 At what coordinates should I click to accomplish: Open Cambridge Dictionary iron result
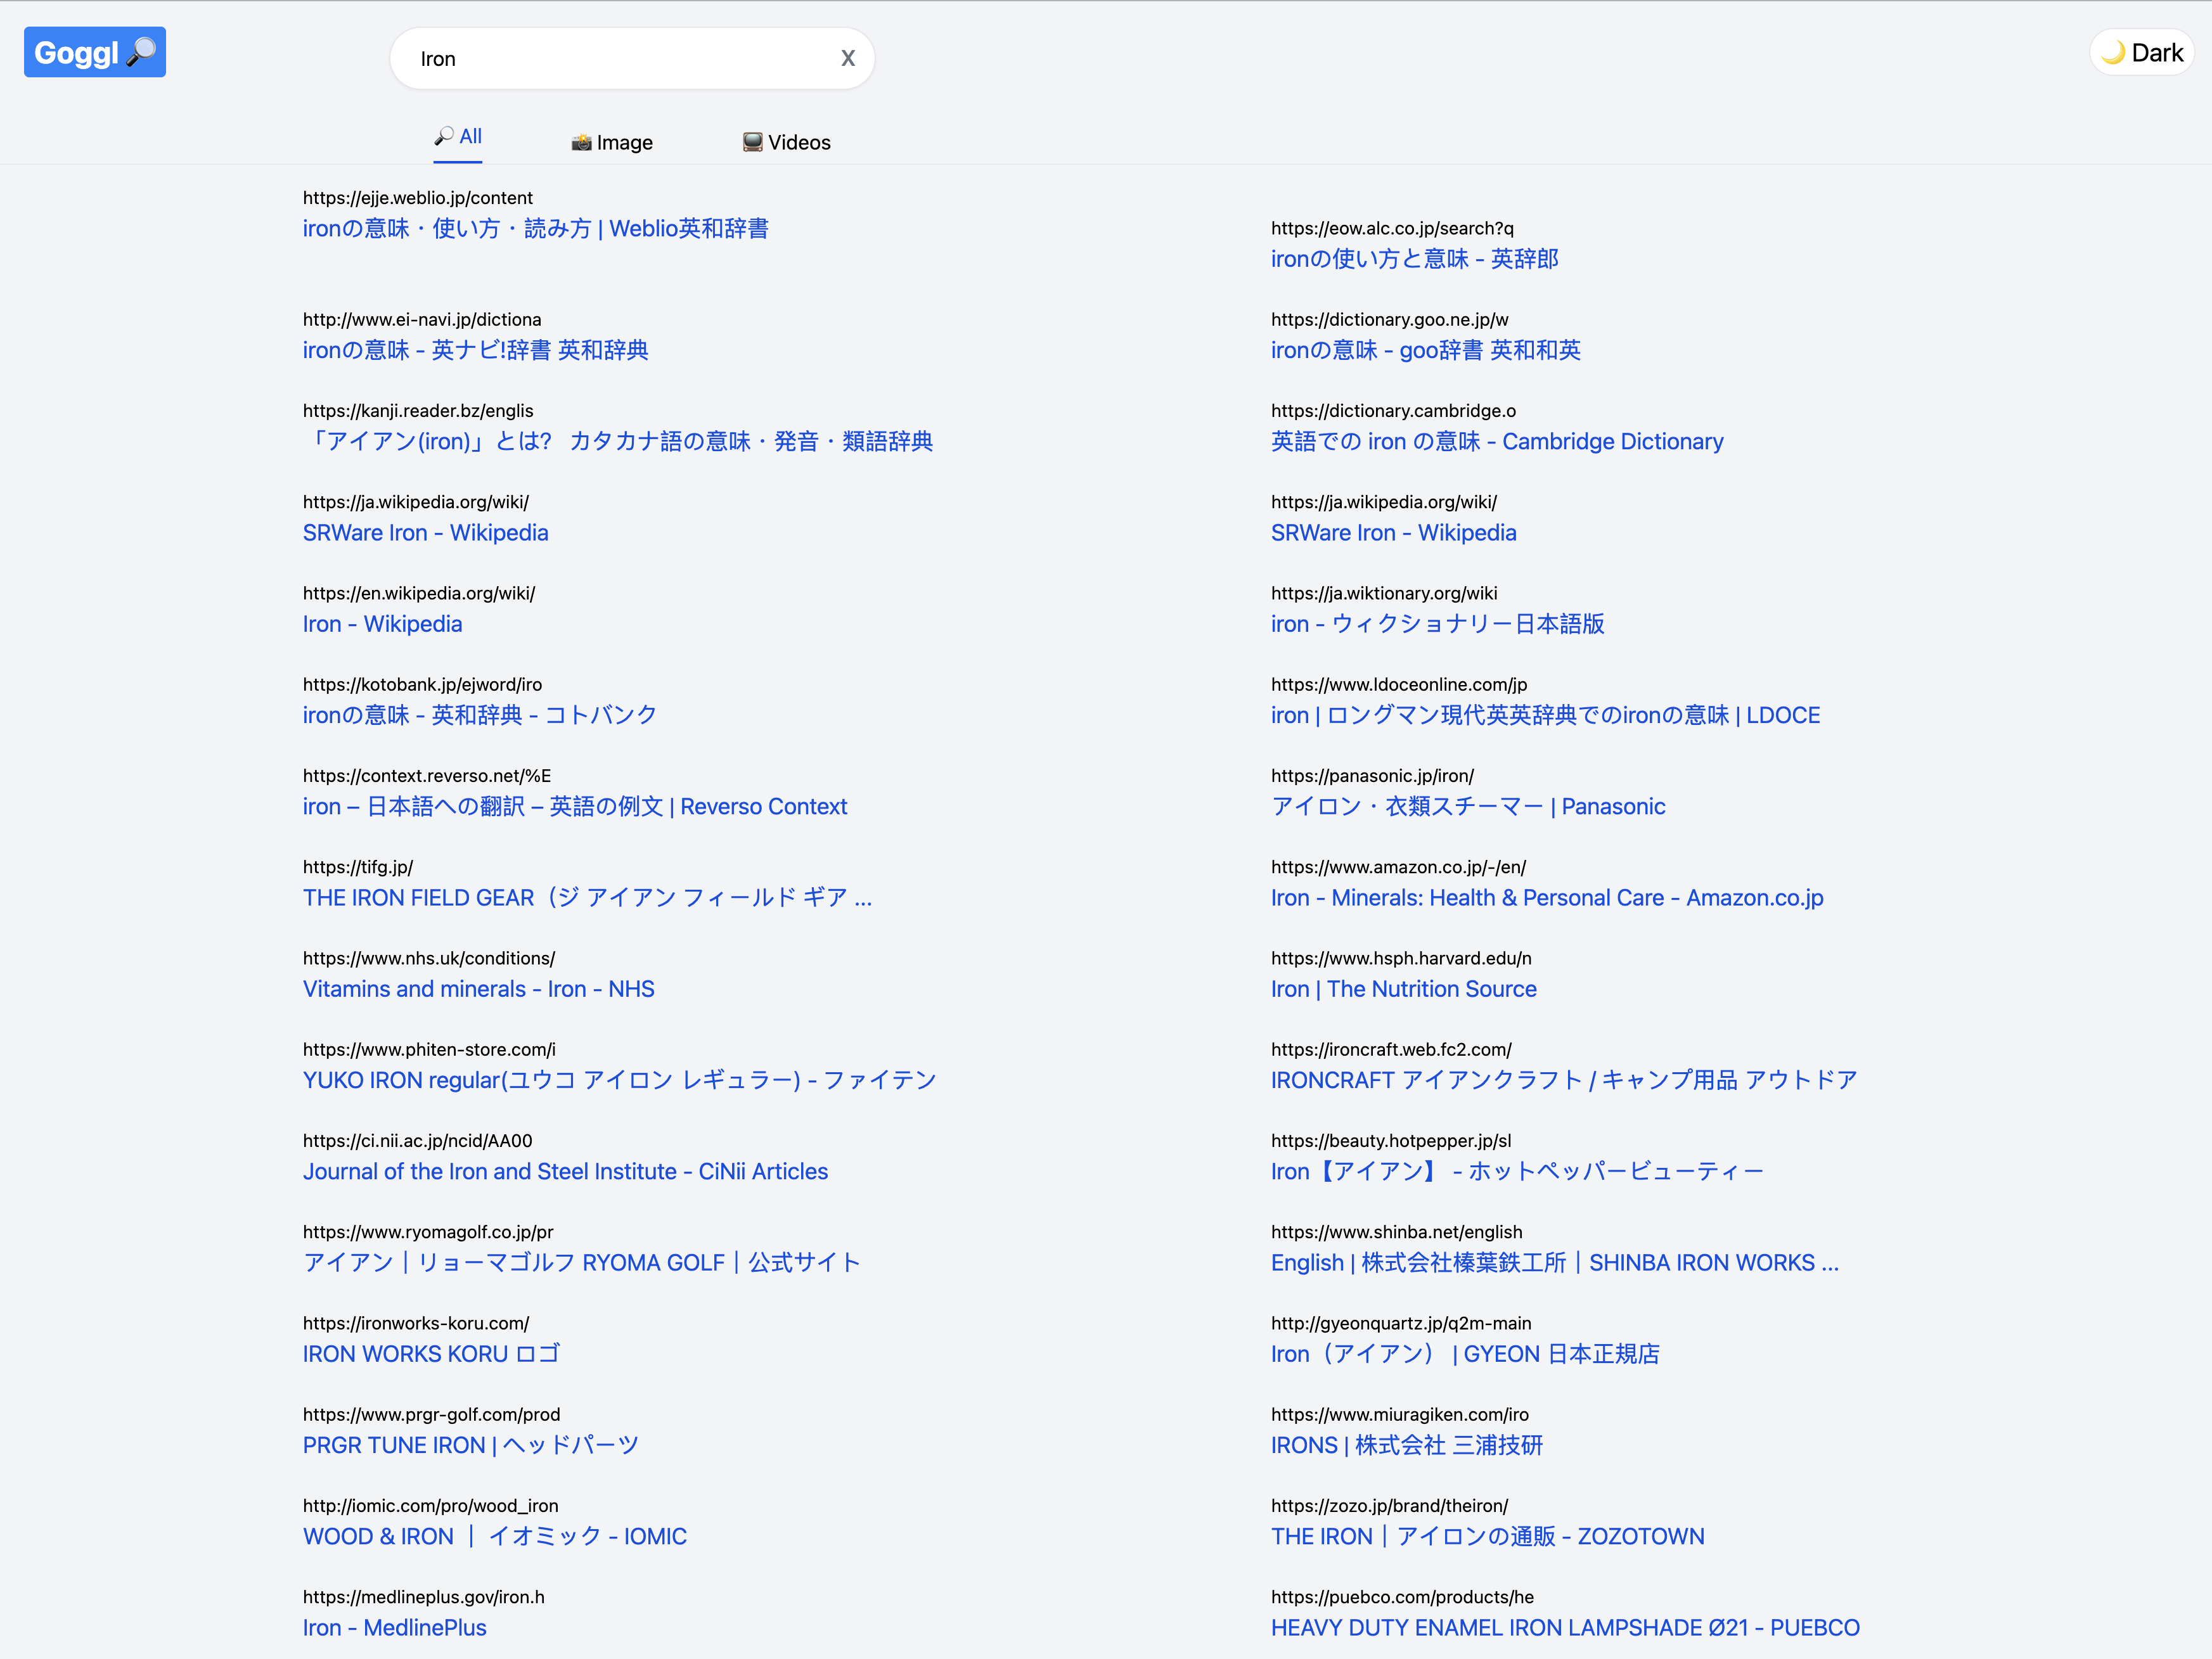coord(1496,442)
